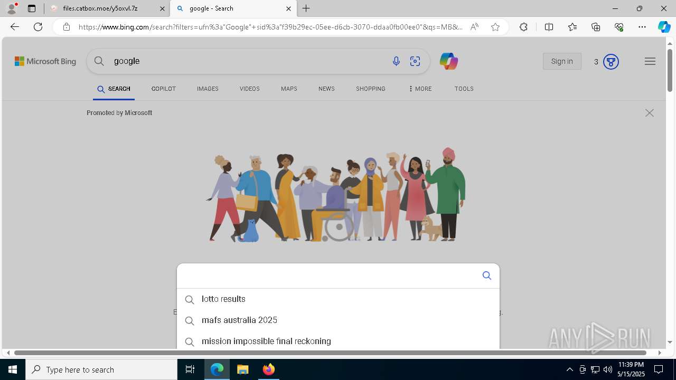Viewport: 676px width, 380px height.
Task: Click the horizontal scrollbar thumb
Action: [x=330, y=353]
